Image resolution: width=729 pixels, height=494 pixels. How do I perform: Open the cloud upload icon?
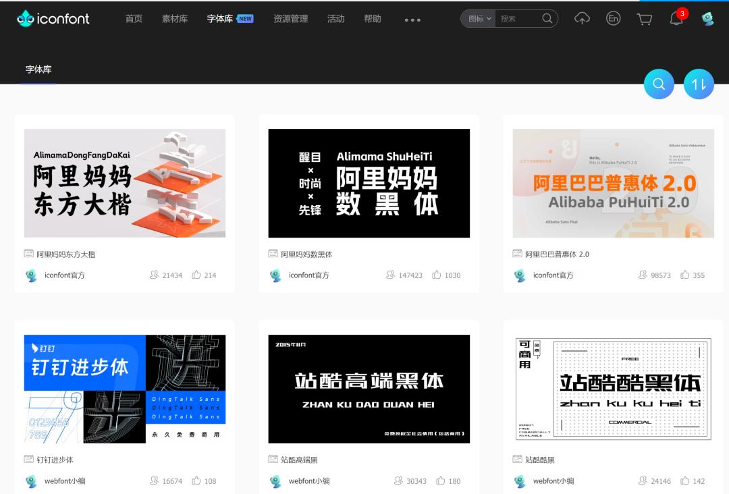click(582, 18)
